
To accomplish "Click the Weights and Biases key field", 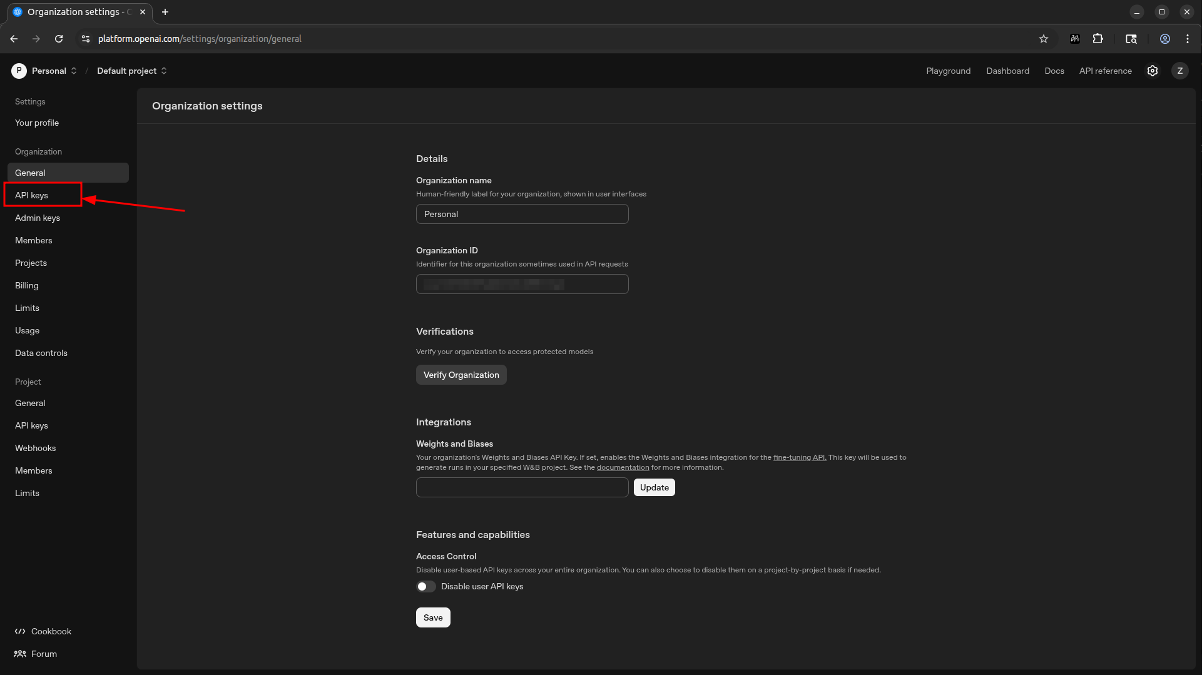I will pyautogui.click(x=522, y=487).
